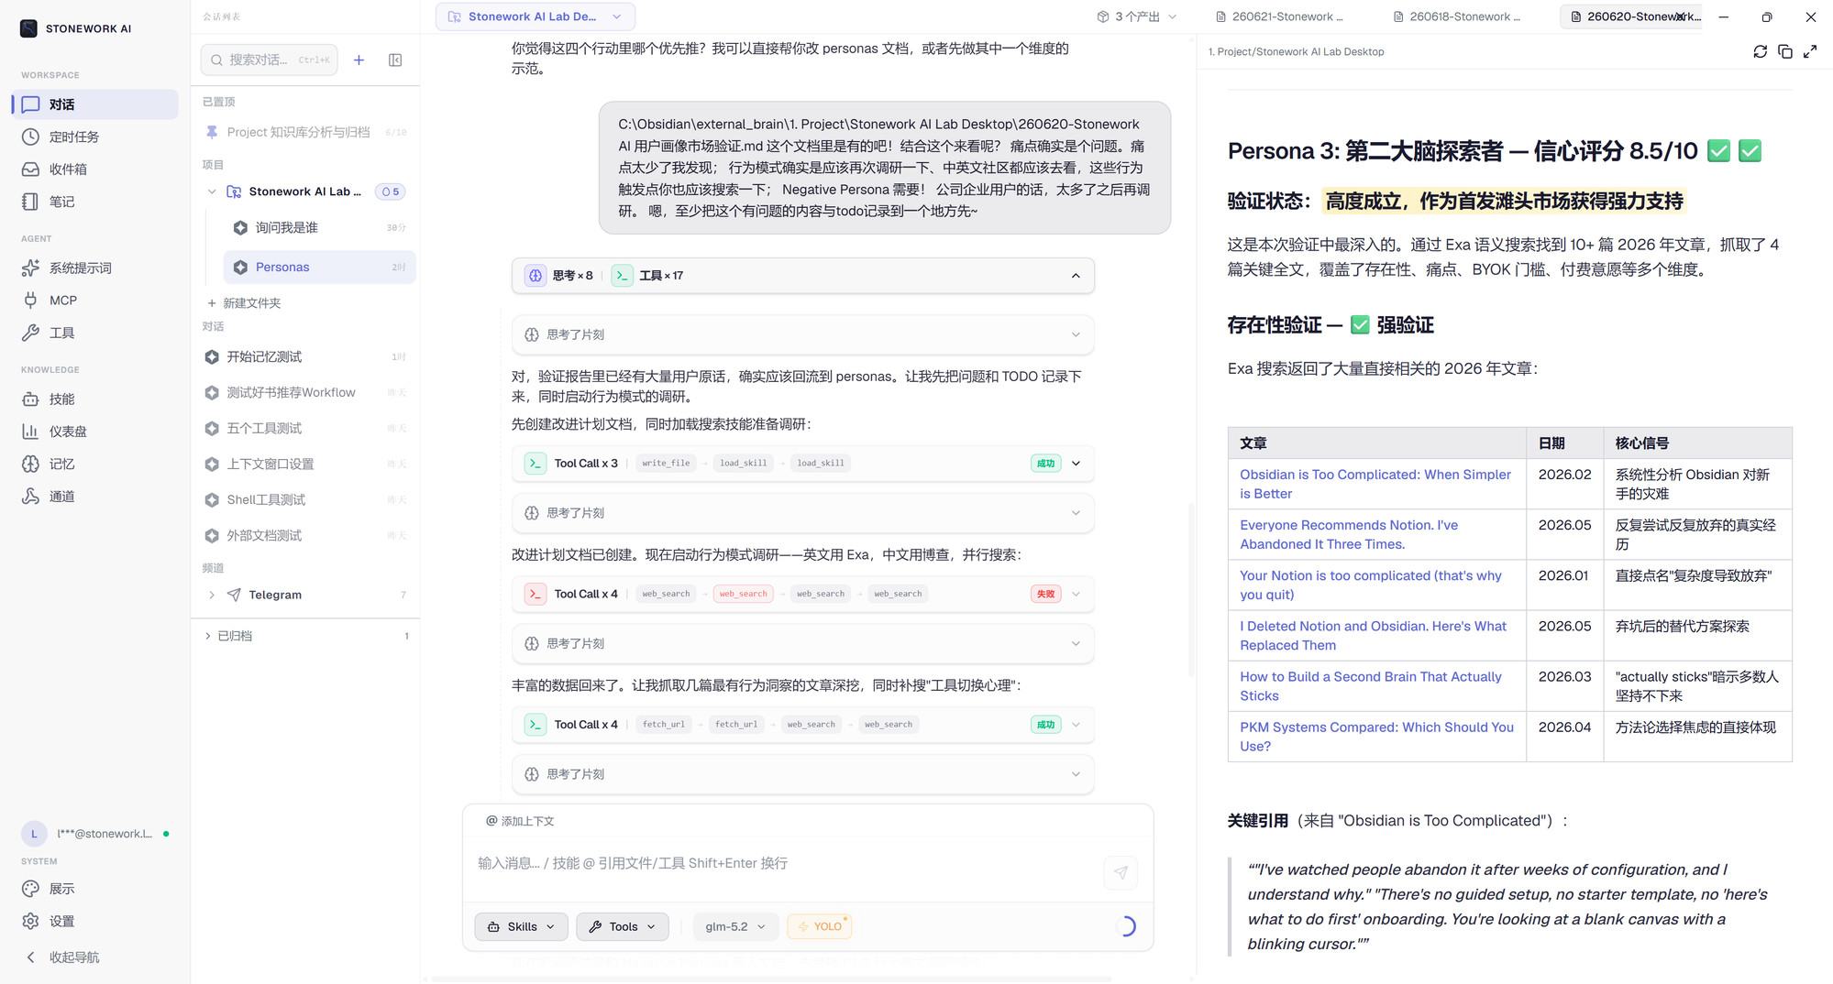Open the Tools dropdown

tap(622, 926)
